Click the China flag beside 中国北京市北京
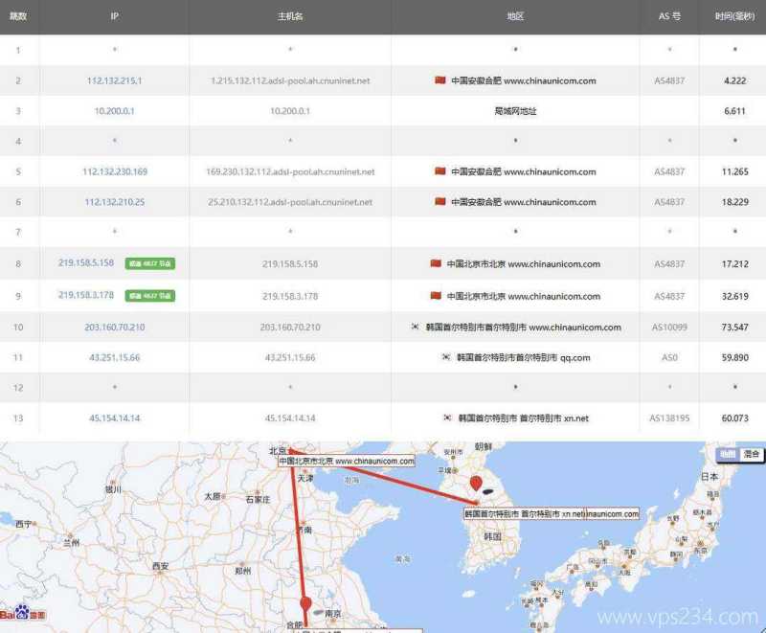The height and width of the screenshot is (633, 766). pyautogui.click(x=437, y=263)
